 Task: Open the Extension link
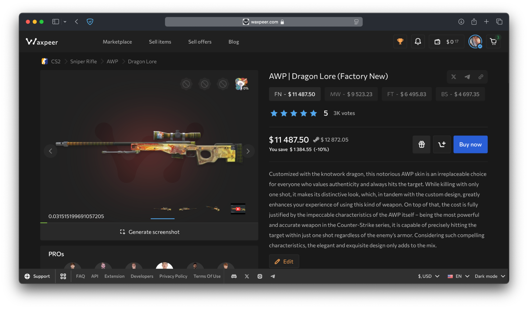pos(114,276)
